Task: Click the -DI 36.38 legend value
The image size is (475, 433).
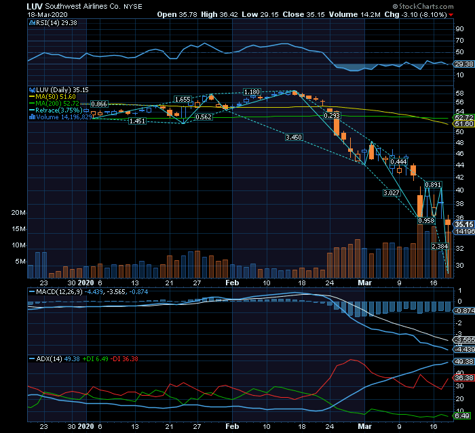Action: tap(124, 359)
